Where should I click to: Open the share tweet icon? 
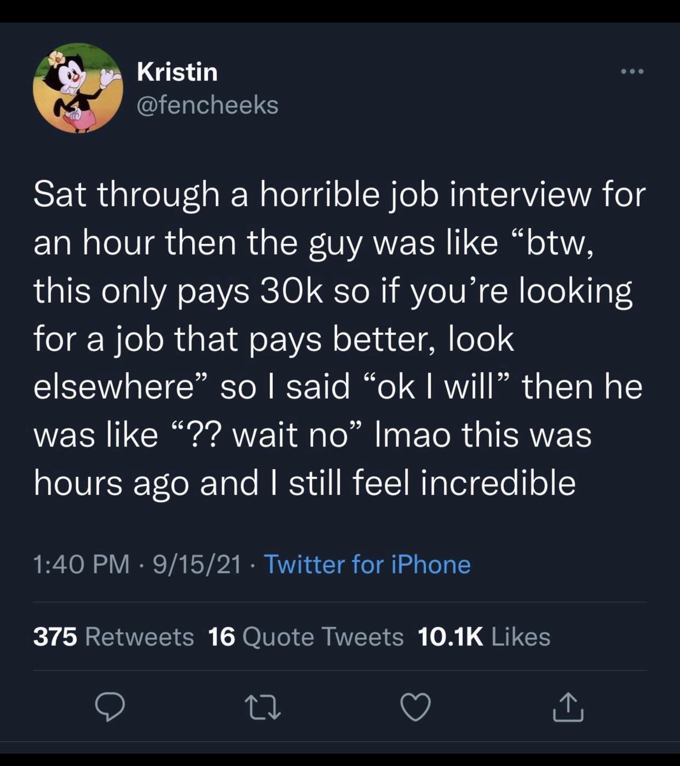click(x=568, y=707)
